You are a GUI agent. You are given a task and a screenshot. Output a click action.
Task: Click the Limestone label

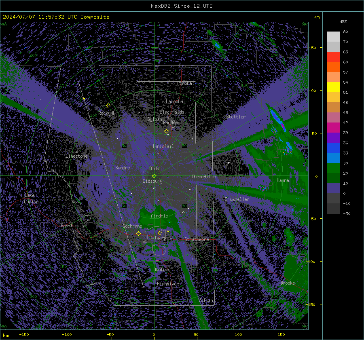76,156
